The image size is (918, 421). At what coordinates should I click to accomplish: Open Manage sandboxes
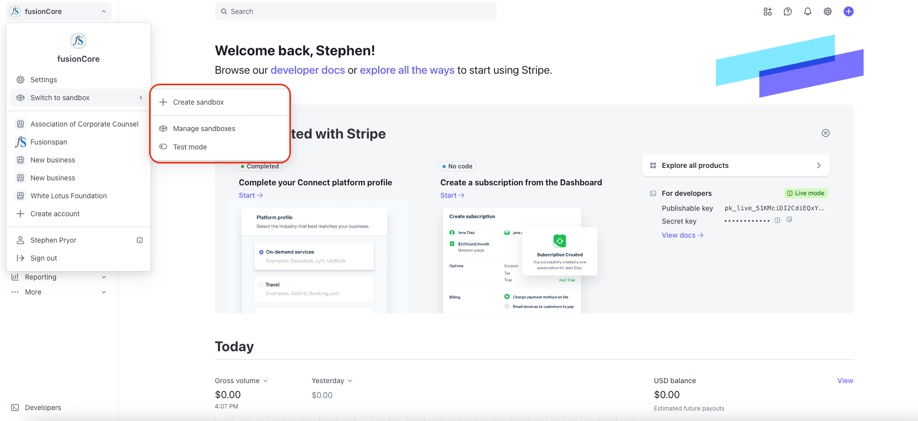coord(220,129)
